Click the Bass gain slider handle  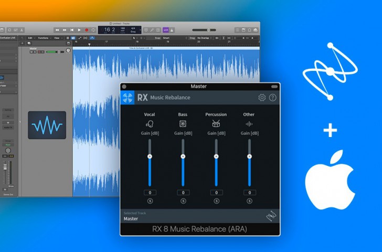[x=183, y=156]
